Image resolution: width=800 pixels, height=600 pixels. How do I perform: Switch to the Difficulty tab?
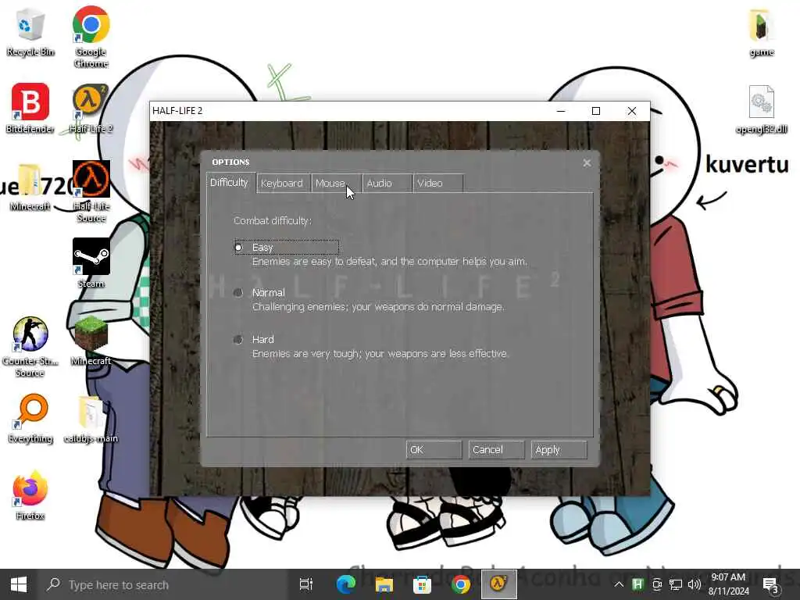click(229, 183)
